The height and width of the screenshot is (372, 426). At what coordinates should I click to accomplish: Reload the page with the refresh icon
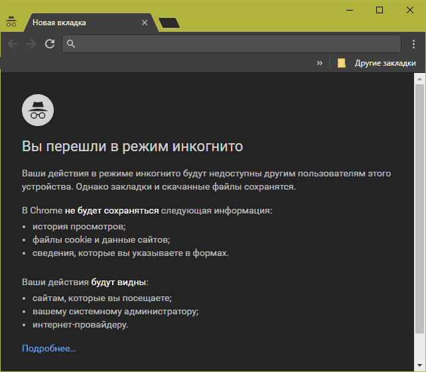coord(50,44)
